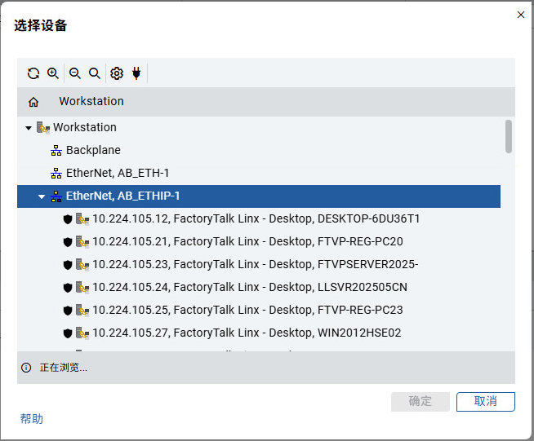This screenshot has height=441, width=534.
Task: Click the Backplane network icon
Action: tap(56, 151)
